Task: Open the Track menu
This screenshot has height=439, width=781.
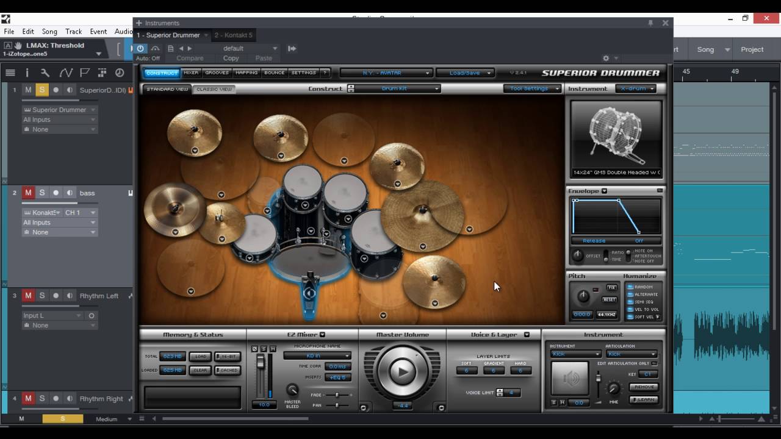Action: pos(73,32)
